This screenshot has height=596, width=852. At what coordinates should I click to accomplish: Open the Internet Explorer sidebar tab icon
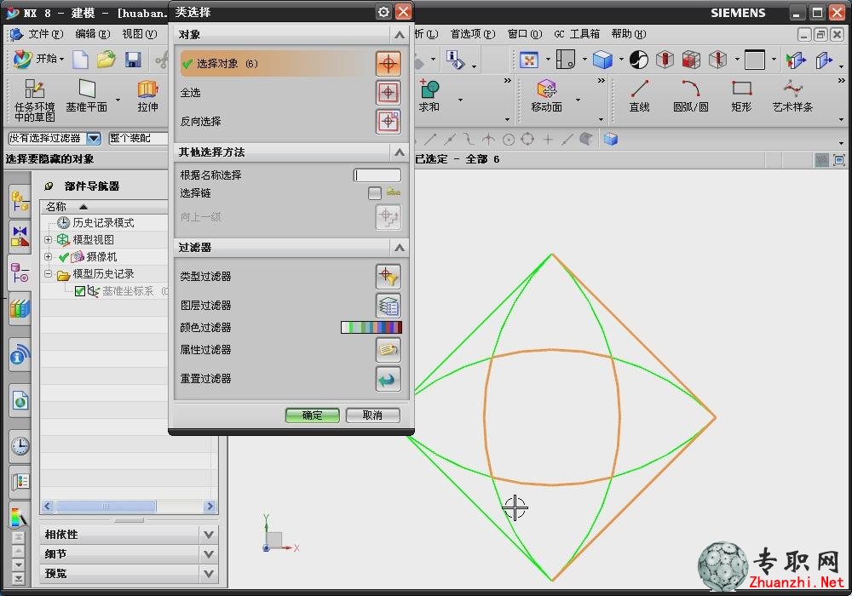pyautogui.click(x=20, y=402)
